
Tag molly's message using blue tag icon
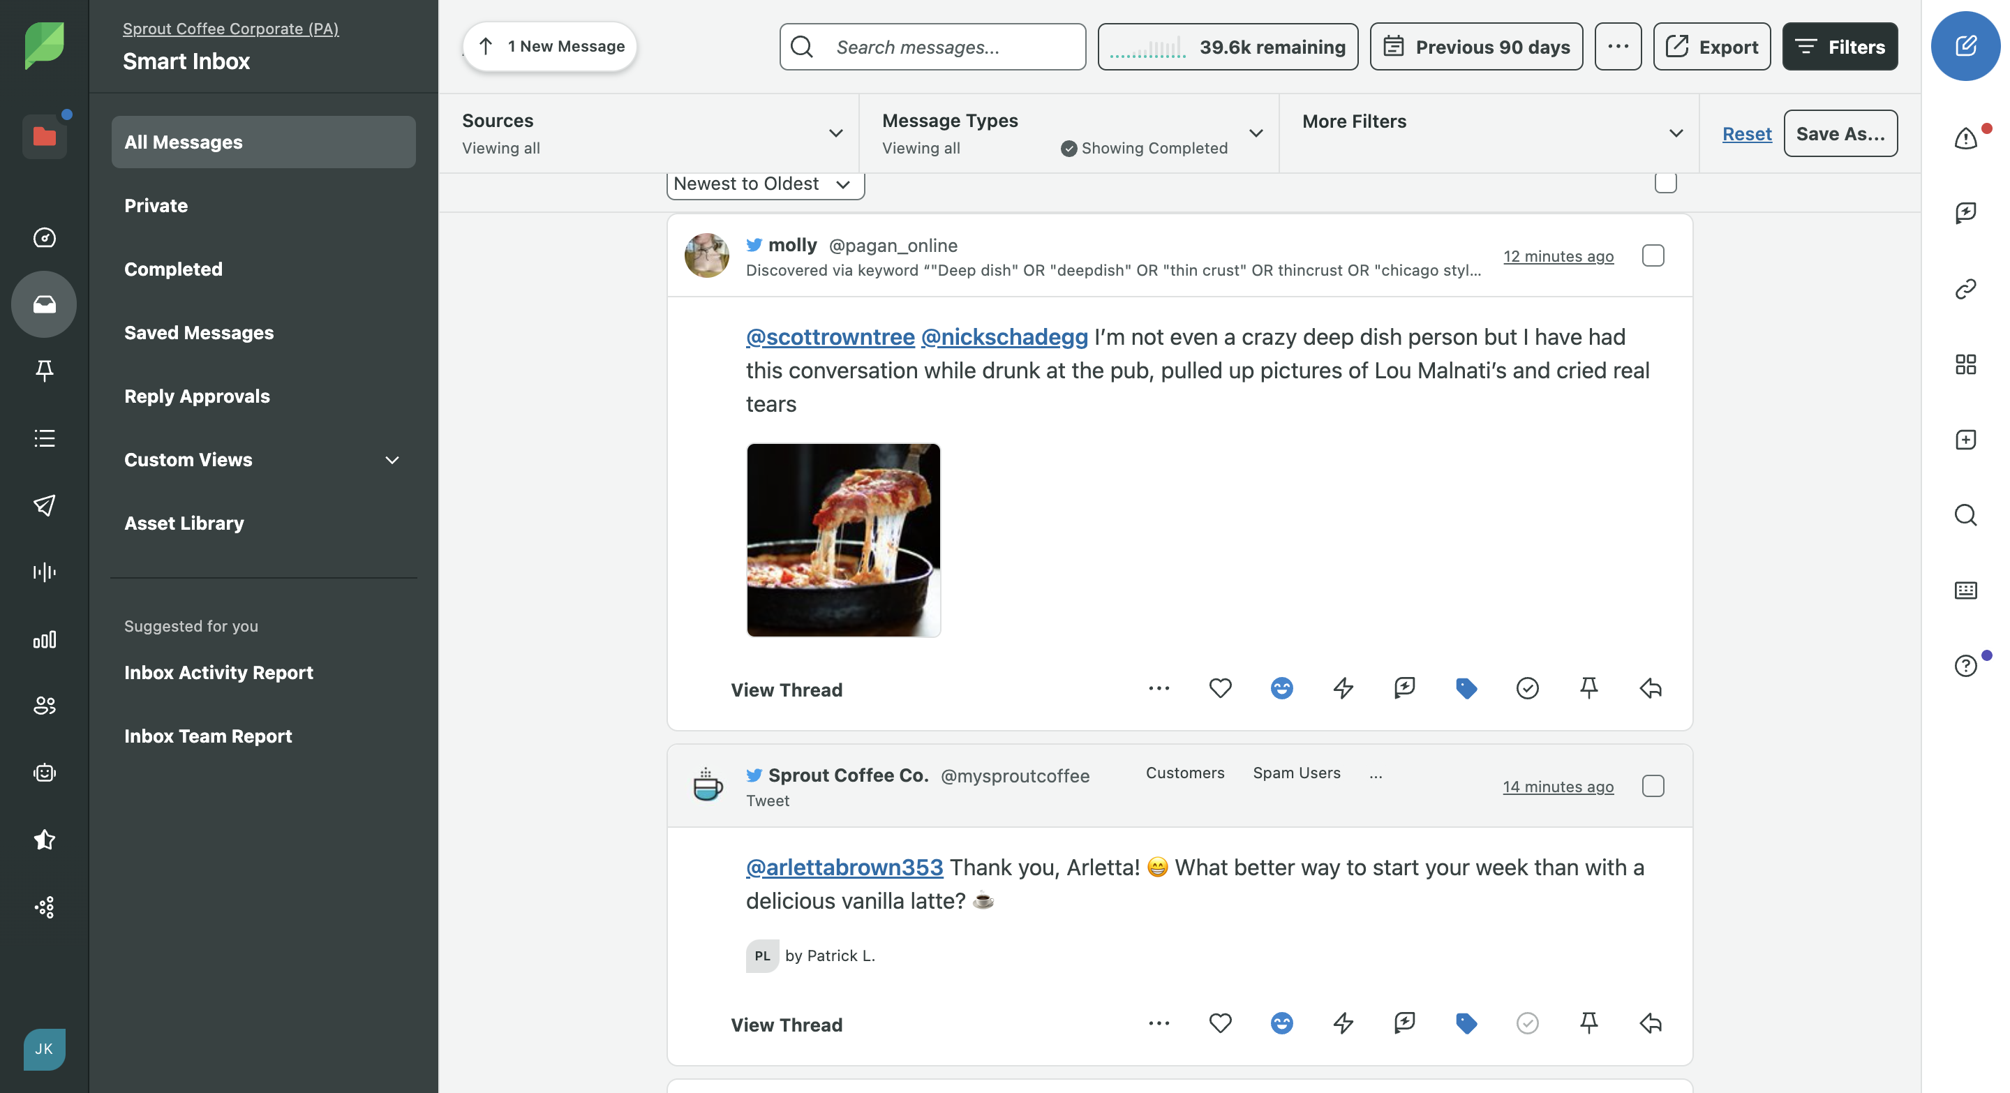tap(1466, 688)
